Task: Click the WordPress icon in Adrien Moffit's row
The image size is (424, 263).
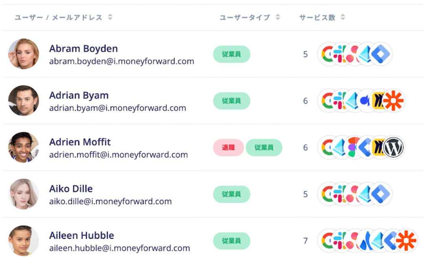Action: (393, 147)
